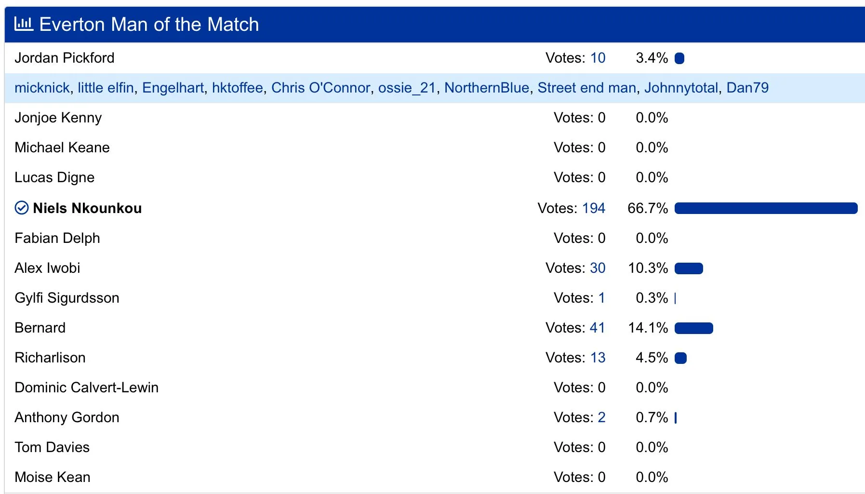
Task: Visit little elfin's voter profile
Action: click(106, 88)
